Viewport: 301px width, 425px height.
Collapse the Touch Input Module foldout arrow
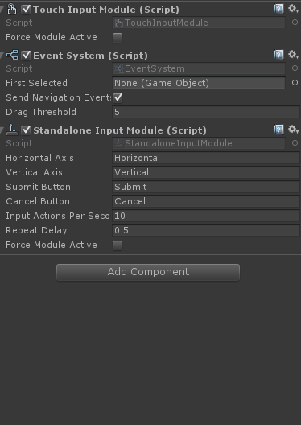tap(2, 10)
